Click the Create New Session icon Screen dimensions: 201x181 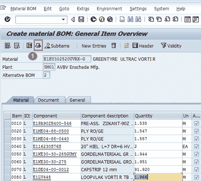(x=187, y=19)
